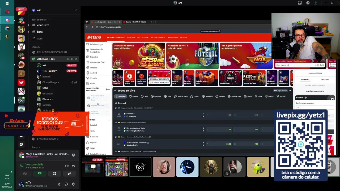Check the Brasileirão Série A checkbox
The width and height of the screenshot is (340, 191).
[x=107, y=98]
